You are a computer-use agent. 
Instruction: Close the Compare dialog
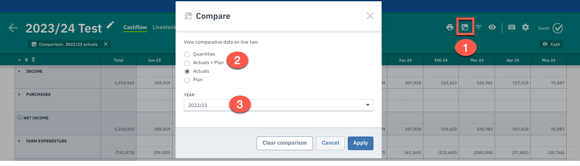[370, 16]
